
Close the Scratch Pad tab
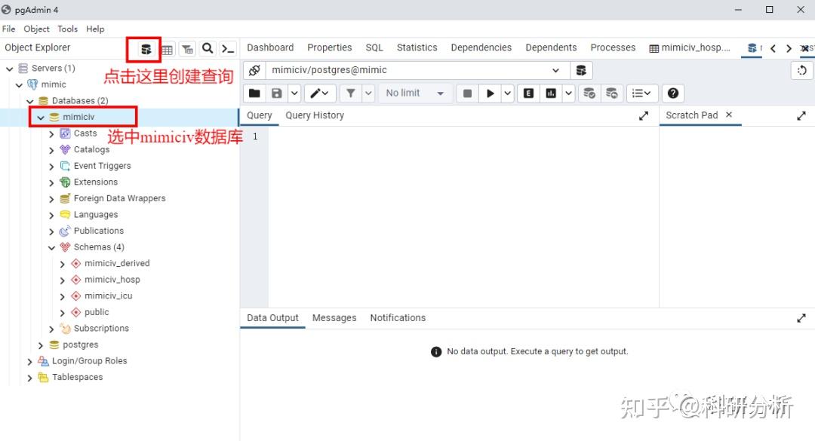(729, 115)
